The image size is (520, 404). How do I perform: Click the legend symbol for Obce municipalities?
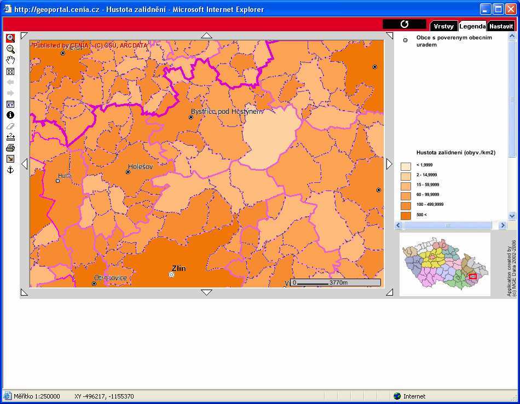pos(405,40)
